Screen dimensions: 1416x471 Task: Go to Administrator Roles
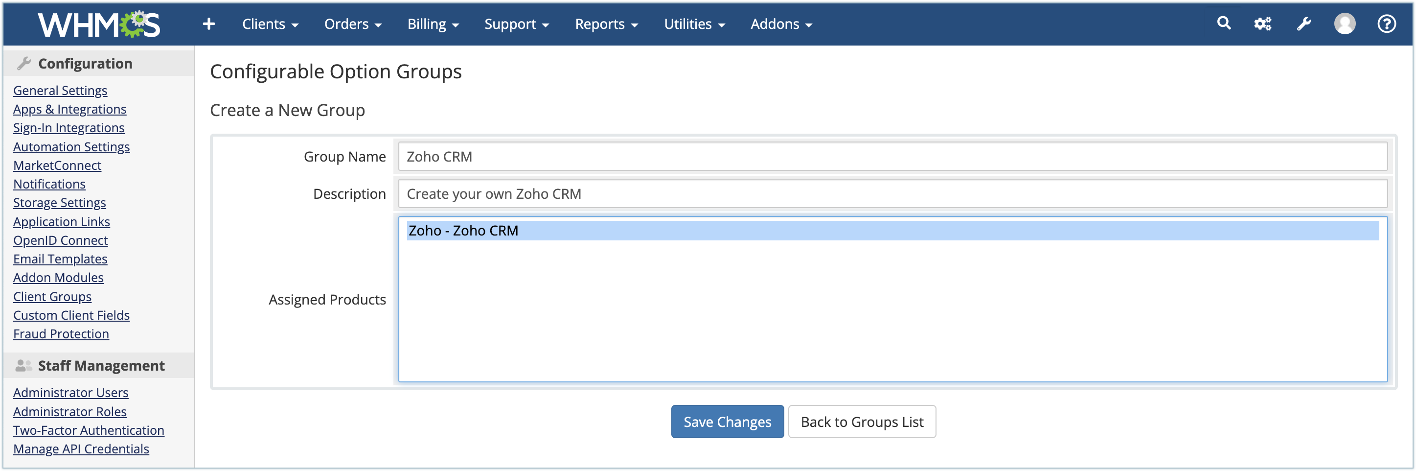[x=70, y=412]
